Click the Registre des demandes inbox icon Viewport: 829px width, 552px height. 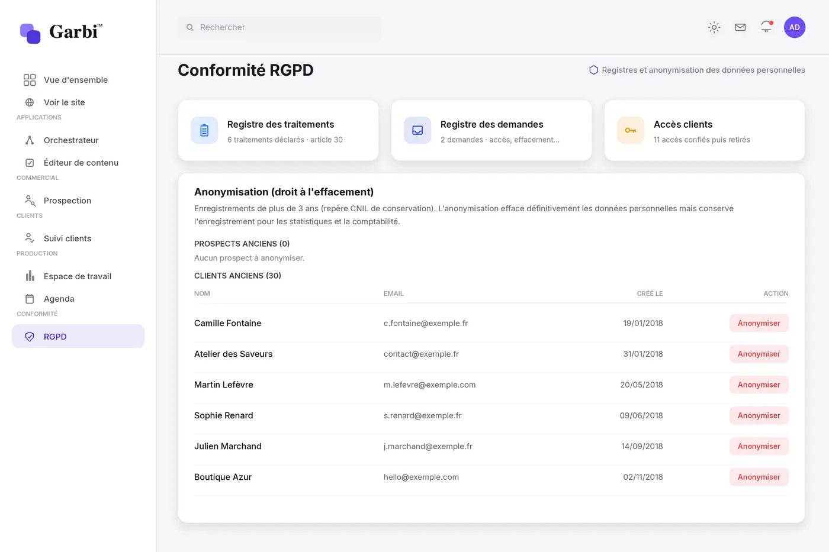pyautogui.click(x=417, y=130)
